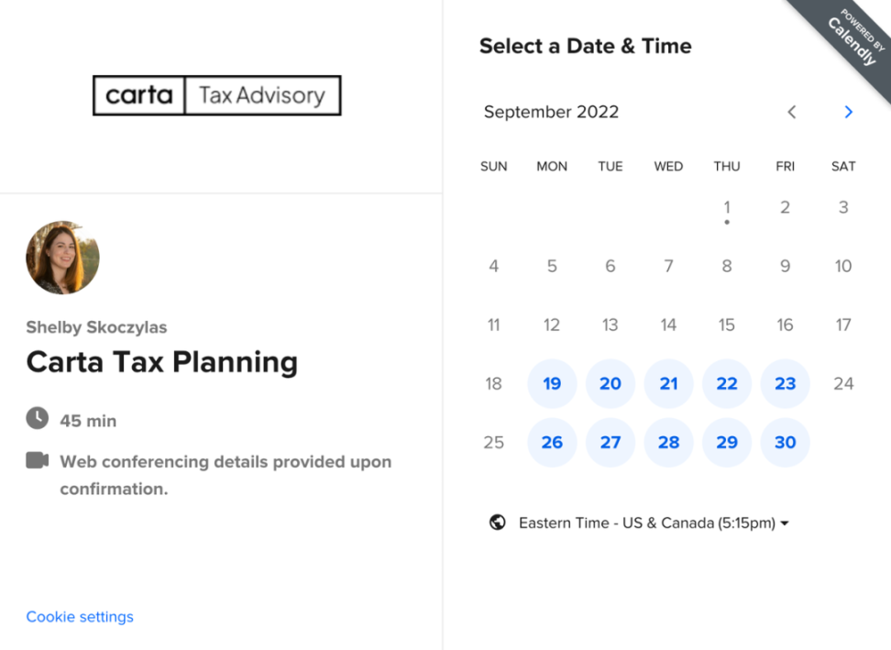Click the video camera conferencing icon

(37, 460)
